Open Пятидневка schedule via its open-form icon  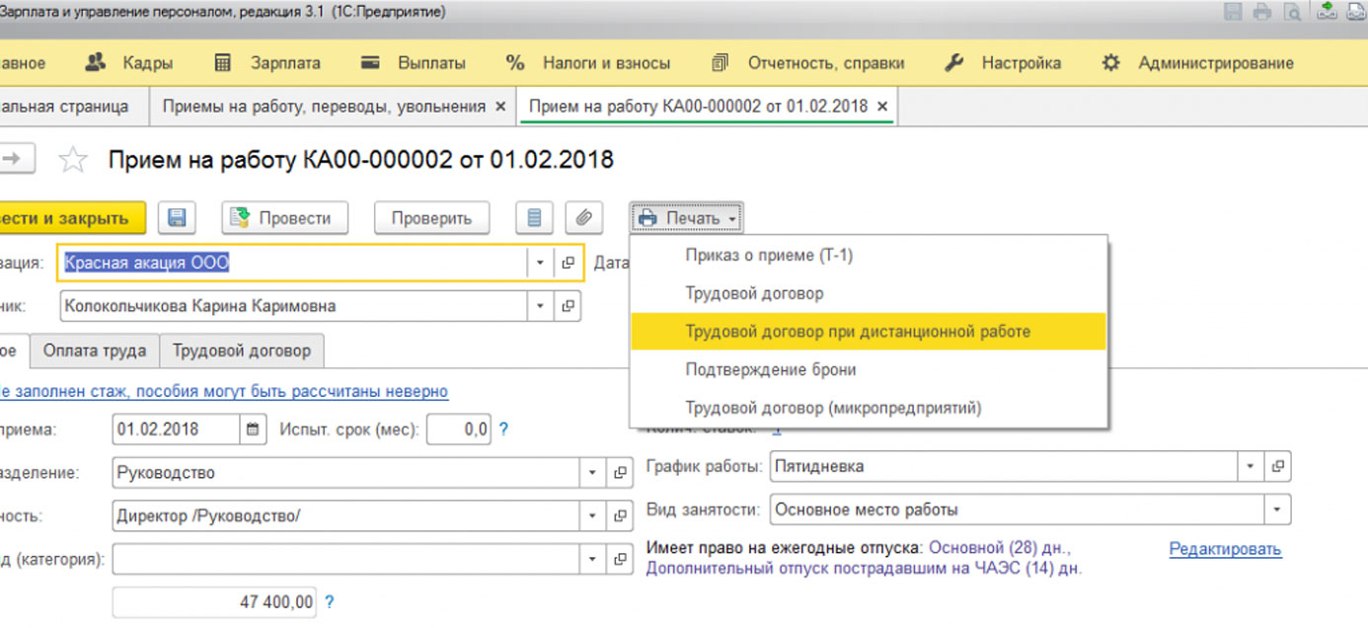tap(1278, 466)
